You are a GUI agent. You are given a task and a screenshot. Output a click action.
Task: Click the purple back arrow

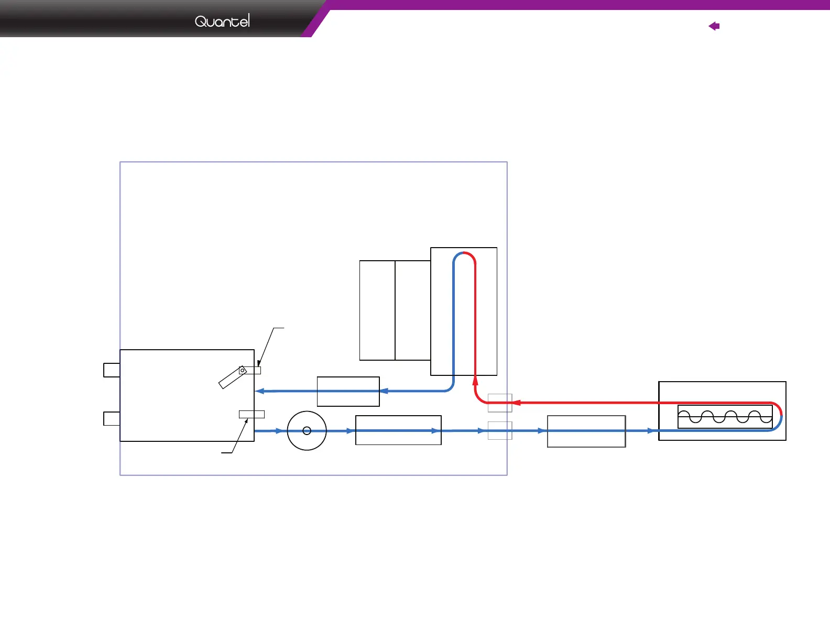714,26
